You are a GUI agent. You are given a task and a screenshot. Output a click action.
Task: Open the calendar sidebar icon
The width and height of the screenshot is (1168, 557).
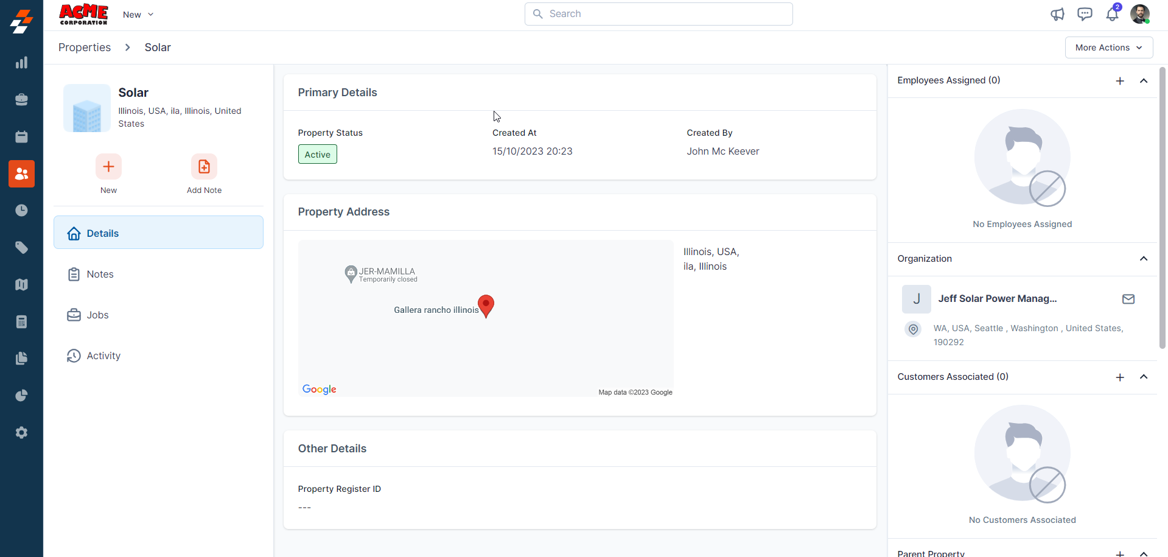(21, 137)
